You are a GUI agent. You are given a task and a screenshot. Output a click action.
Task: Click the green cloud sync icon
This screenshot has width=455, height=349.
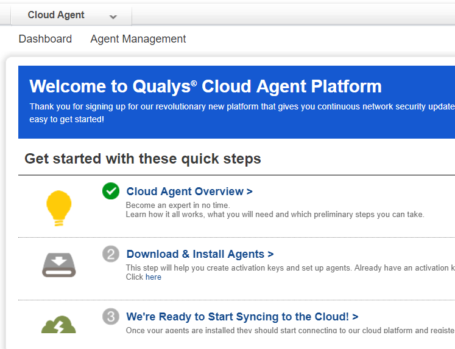click(x=58, y=325)
